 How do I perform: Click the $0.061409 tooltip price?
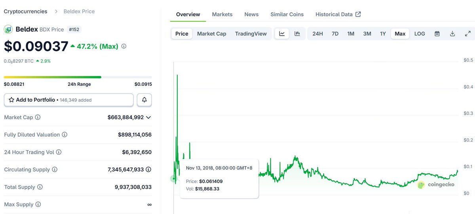(211, 181)
